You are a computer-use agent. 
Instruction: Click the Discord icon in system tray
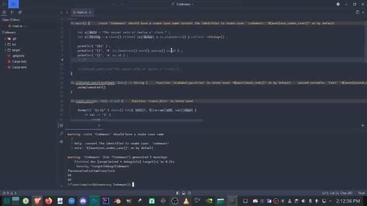(x=255, y=201)
